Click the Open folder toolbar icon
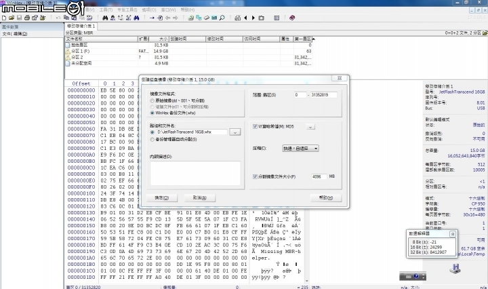This screenshot has width=488, height=289. click(43, 18)
